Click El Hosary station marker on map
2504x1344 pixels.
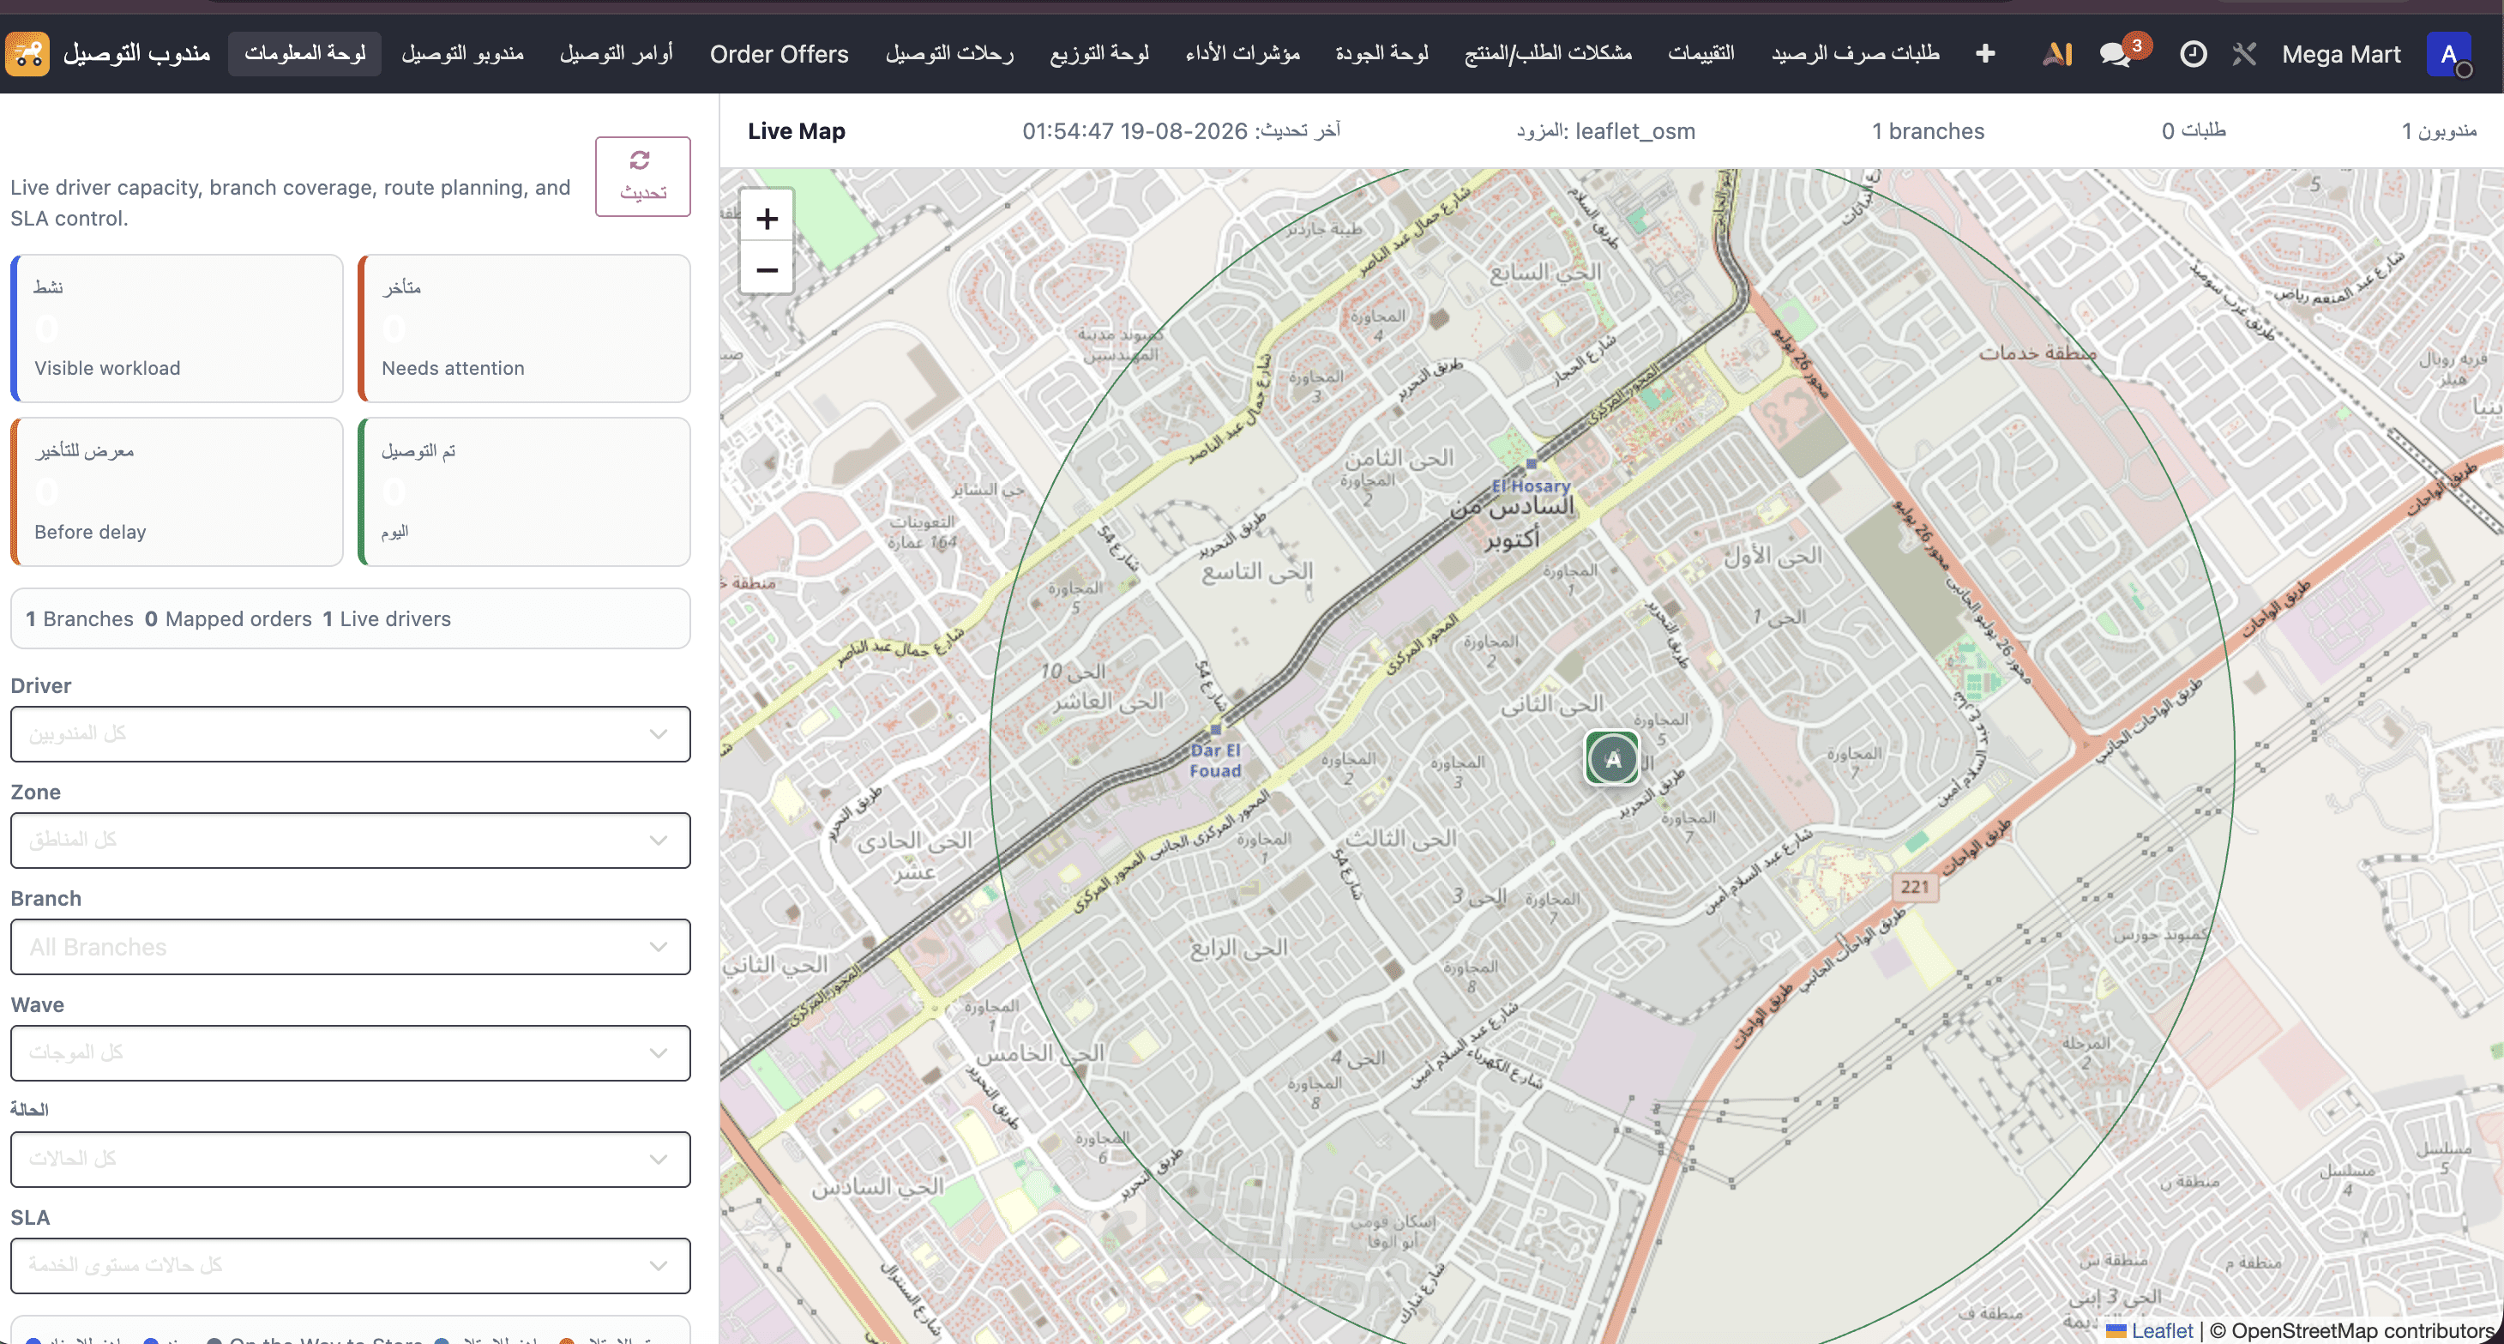tap(1532, 465)
